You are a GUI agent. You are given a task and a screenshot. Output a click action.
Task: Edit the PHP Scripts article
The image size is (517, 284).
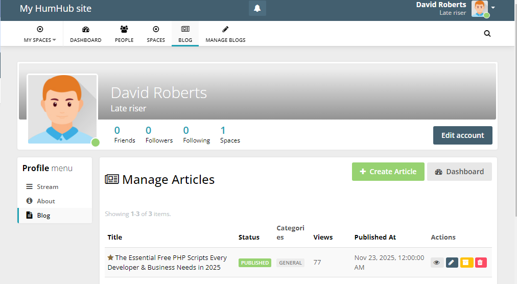(x=452, y=263)
